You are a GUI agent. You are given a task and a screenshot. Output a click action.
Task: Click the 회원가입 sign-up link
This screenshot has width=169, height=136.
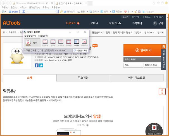tap(135, 17)
